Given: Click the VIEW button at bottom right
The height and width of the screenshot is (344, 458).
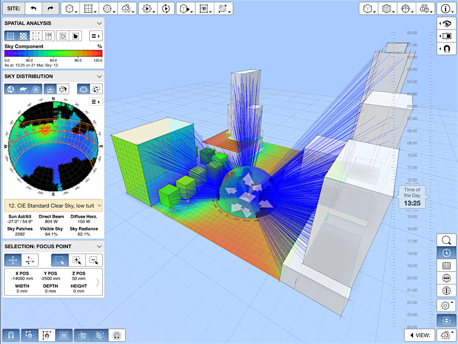Looking at the screenshot, I should pyautogui.click(x=419, y=335).
